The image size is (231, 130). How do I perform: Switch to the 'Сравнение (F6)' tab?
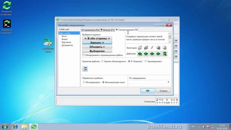click(x=90, y=30)
